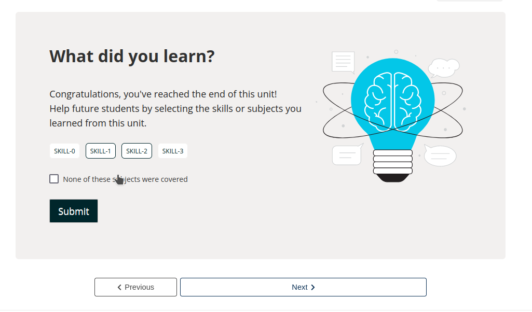This screenshot has height=312, width=532.
Task: Click the lined note icon above the bulb
Action: (x=343, y=62)
